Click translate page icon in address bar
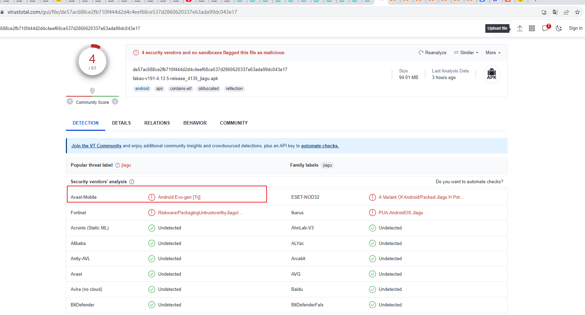 [x=555, y=12]
